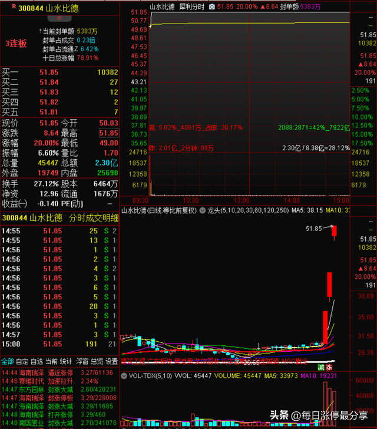The height and width of the screenshot is (429, 377).
Task: Open the 统计 tab
Action: 67,361
